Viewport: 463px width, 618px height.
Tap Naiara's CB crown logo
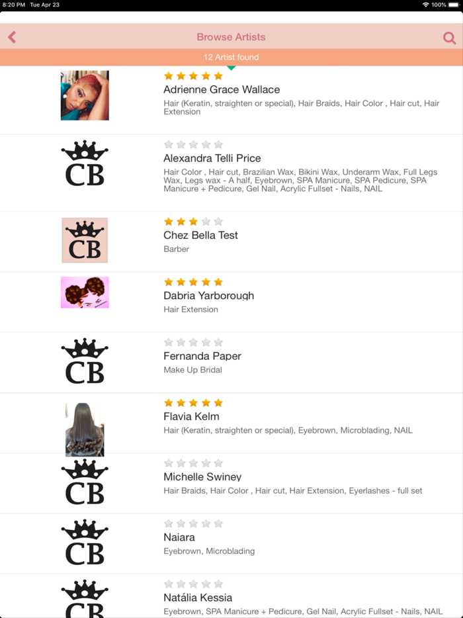85,543
